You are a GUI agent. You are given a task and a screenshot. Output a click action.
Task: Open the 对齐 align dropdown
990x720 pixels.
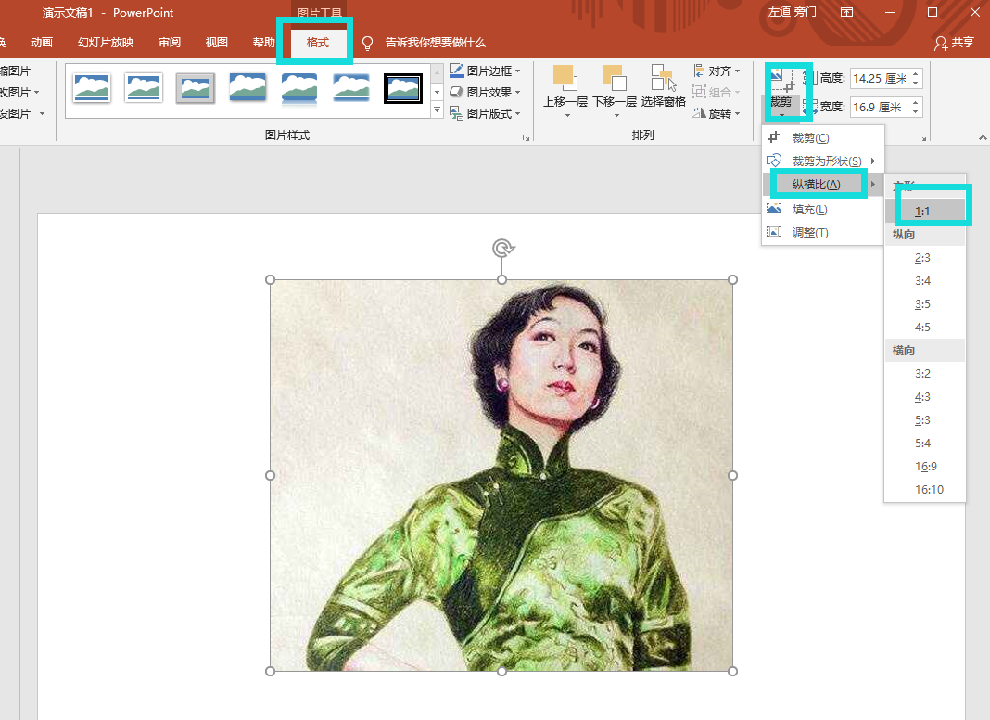(717, 71)
